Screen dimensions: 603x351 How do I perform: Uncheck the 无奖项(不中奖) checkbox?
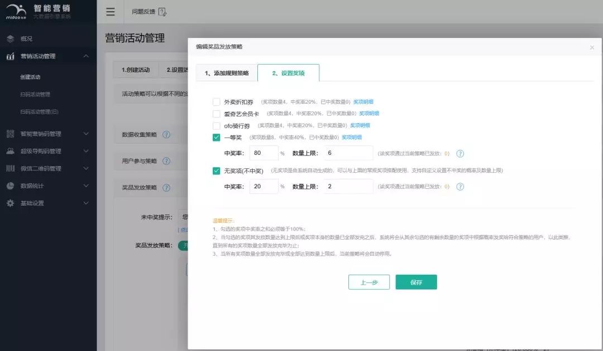(x=217, y=170)
